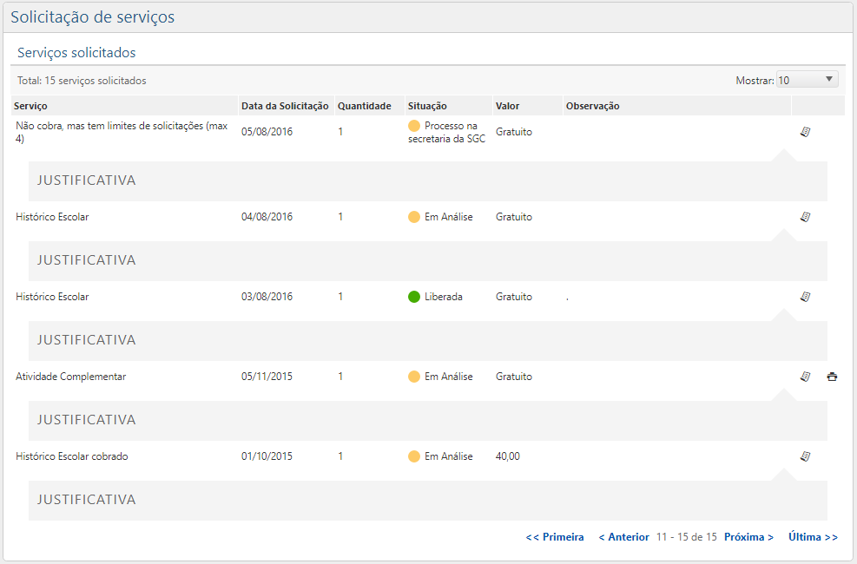Click document icon for Liberada Histórico Escolar
Viewport: 857px width, 564px height.
[x=805, y=297]
